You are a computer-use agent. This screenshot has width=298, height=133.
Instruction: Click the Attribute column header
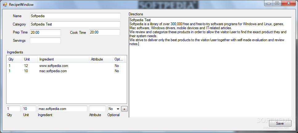tap(101, 59)
